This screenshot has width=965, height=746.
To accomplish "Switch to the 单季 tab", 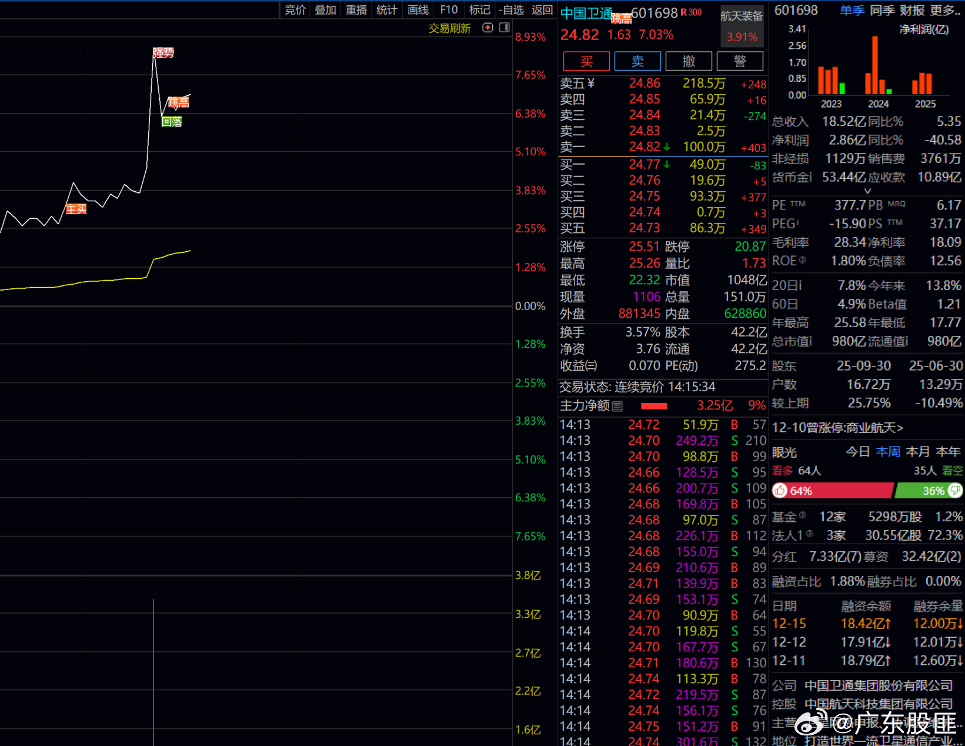I will point(852,10).
